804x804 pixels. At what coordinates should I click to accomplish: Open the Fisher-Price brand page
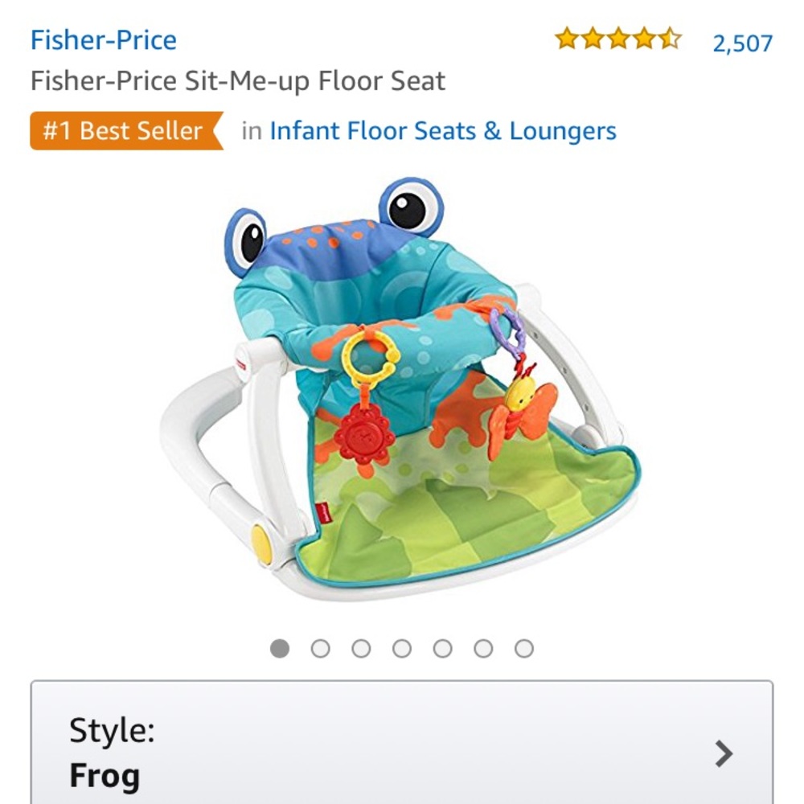point(104,39)
